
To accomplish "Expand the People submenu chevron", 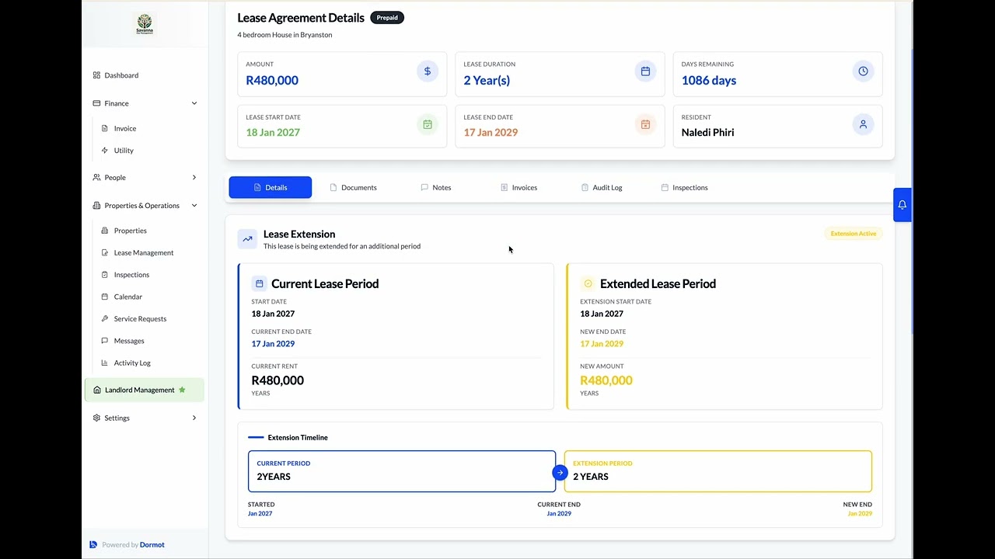I will [194, 178].
